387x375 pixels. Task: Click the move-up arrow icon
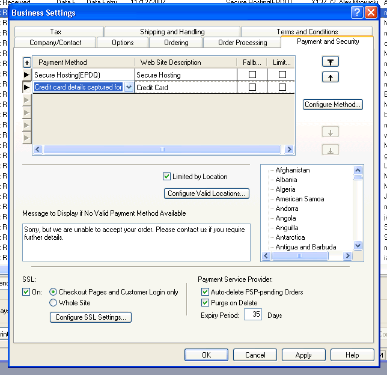[x=331, y=78]
